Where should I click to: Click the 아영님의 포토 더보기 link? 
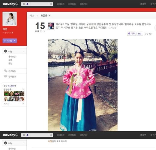pos(57,141)
